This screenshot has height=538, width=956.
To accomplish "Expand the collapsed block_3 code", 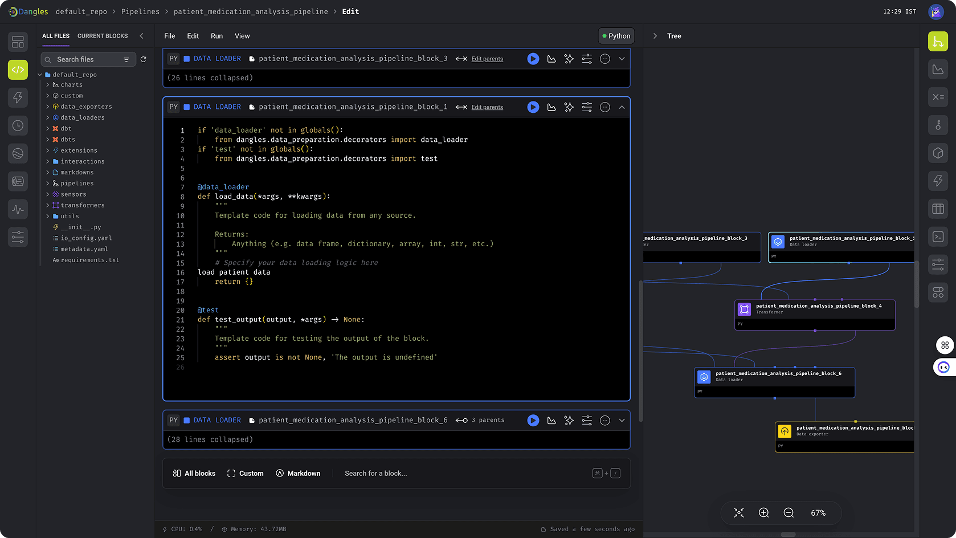I will pyautogui.click(x=622, y=59).
